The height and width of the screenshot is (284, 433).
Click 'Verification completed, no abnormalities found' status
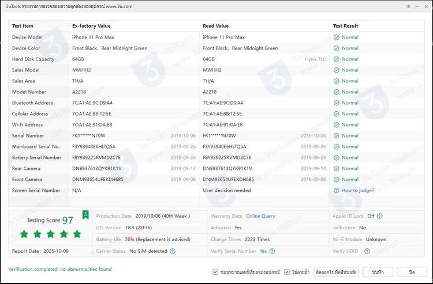coord(60,269)
